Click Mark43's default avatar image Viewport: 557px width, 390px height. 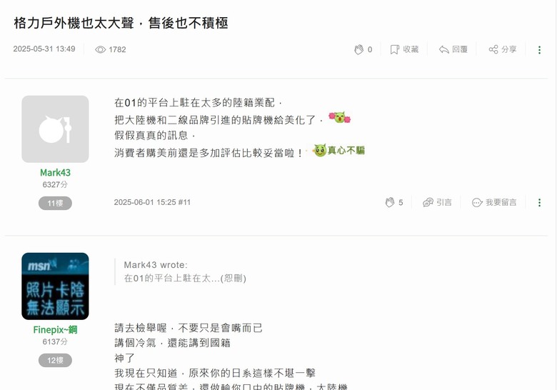pyautogui.click(x=55, y=129)
